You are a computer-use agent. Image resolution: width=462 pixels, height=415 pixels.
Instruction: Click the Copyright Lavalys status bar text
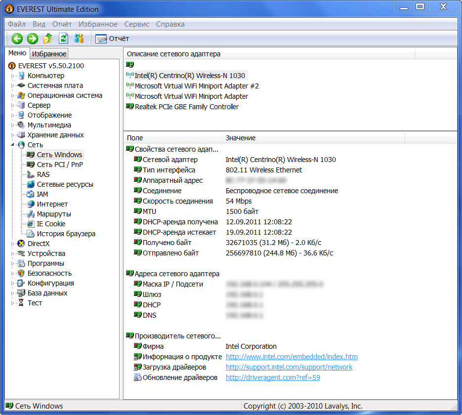(x=302, y=406)
